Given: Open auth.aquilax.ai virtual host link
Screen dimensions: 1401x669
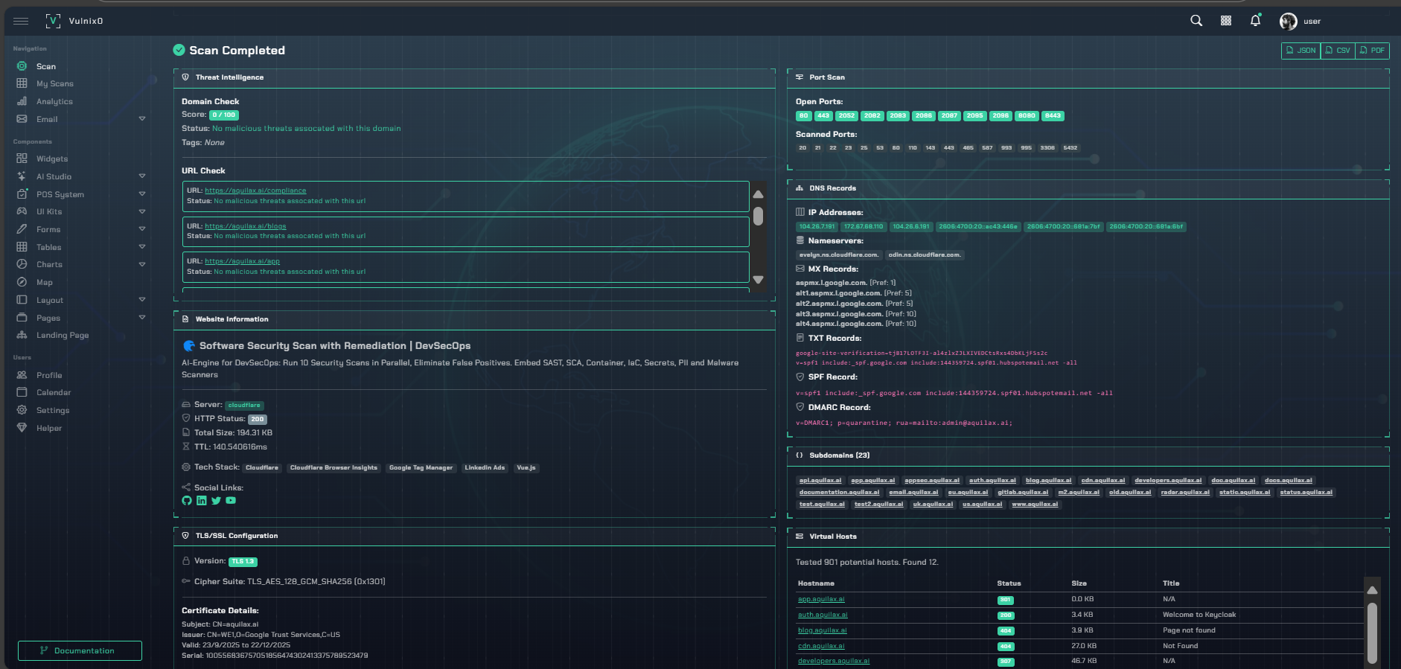Looking at the screenshot, I should [823, 615].
